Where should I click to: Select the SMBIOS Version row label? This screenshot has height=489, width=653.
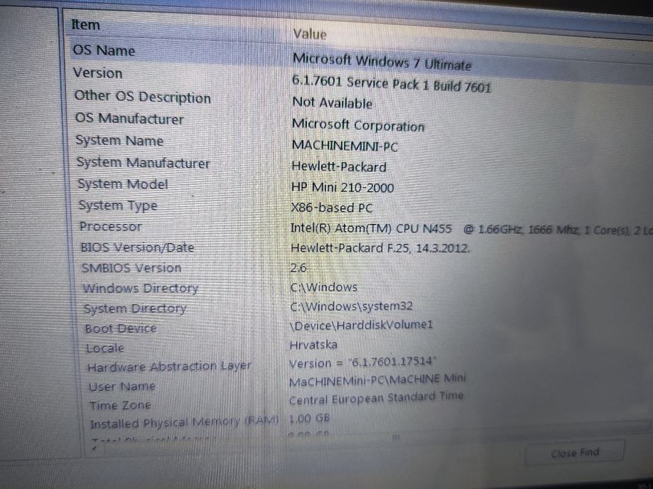[x=131, y=268]
